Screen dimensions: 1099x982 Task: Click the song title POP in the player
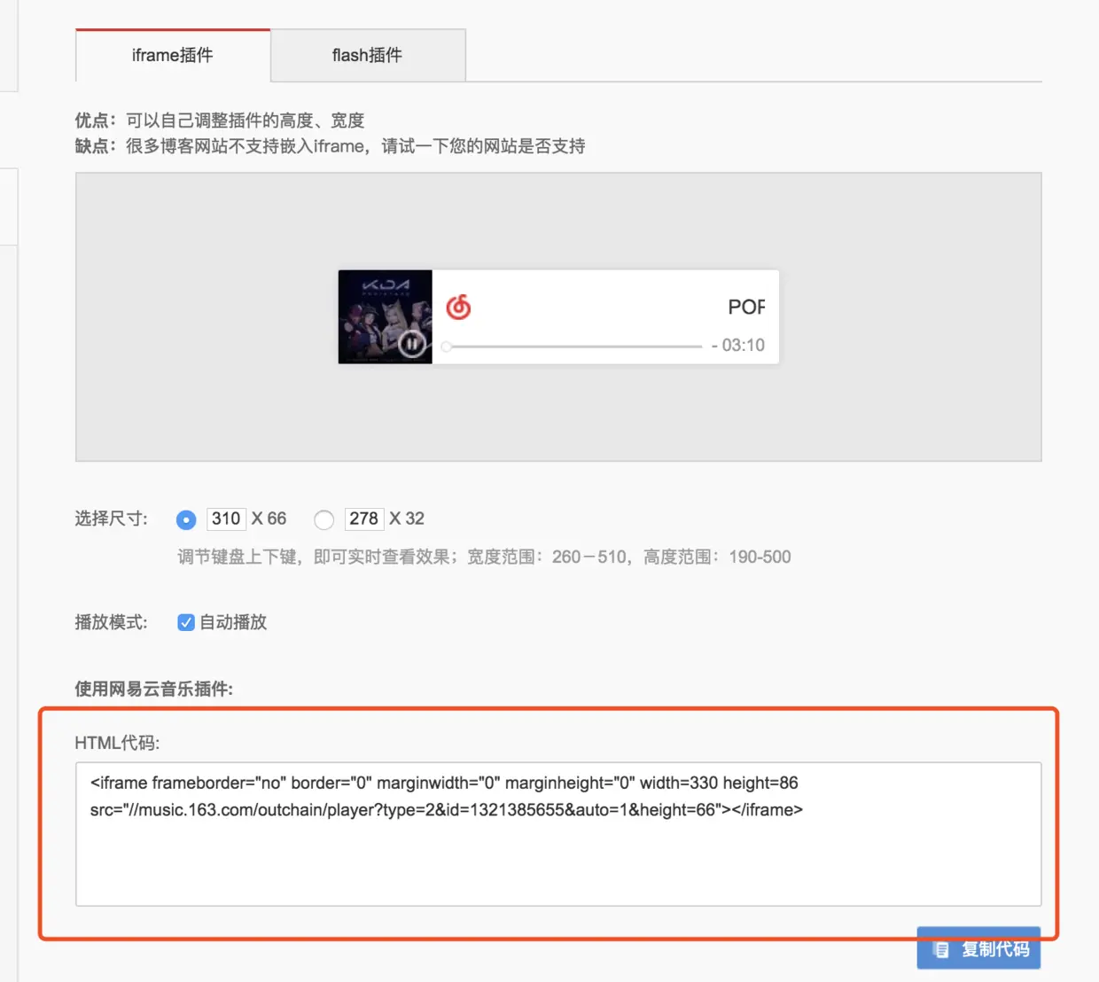(746, 307)
